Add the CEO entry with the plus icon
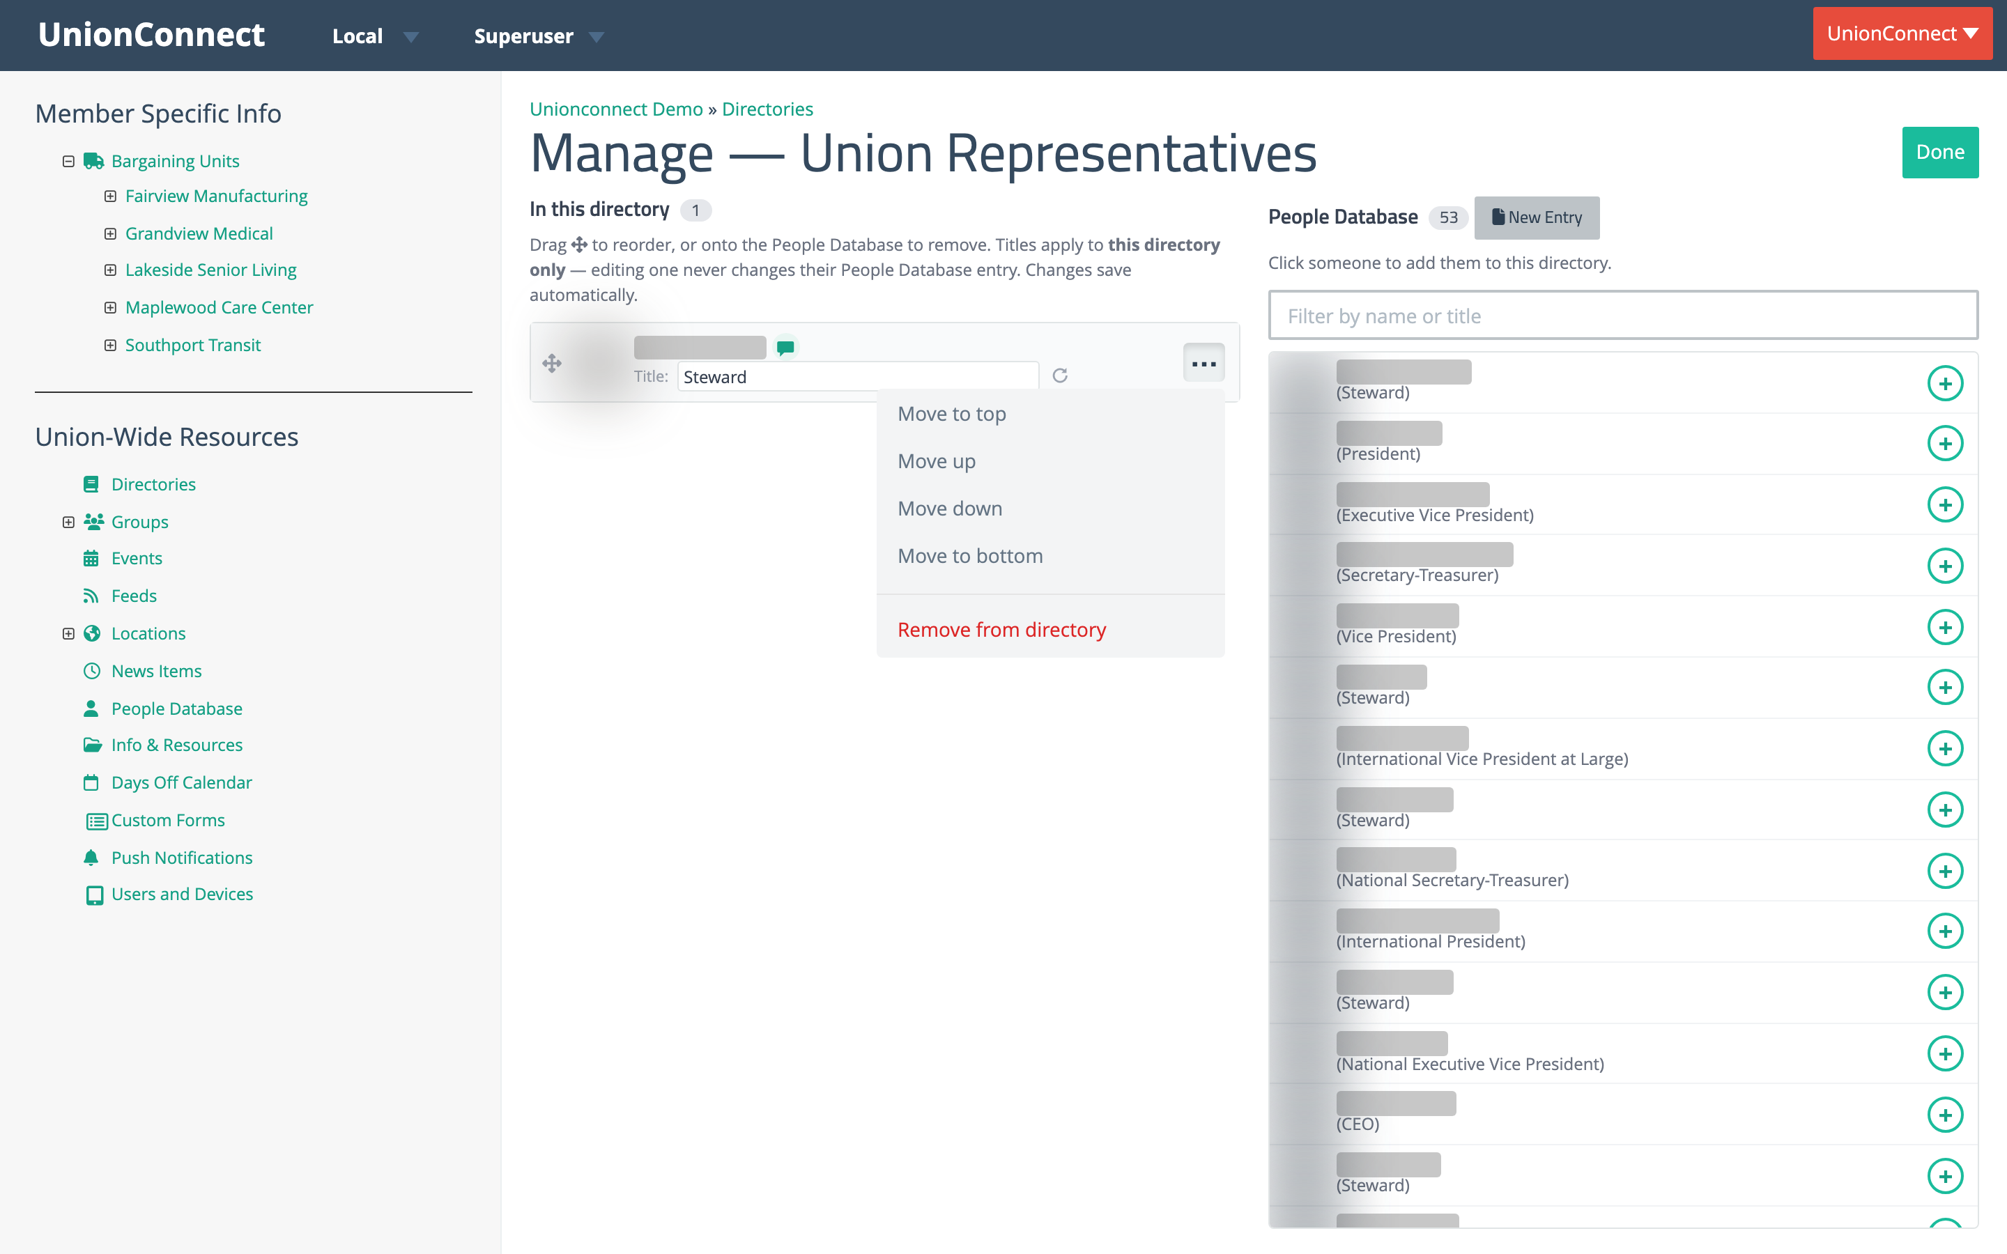 [1945, 1115]
